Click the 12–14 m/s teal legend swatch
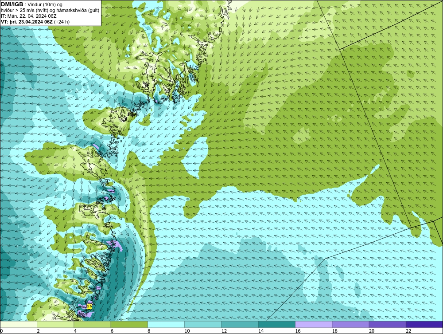The width and height of the screenshot is (443, 334). point(240,324)
